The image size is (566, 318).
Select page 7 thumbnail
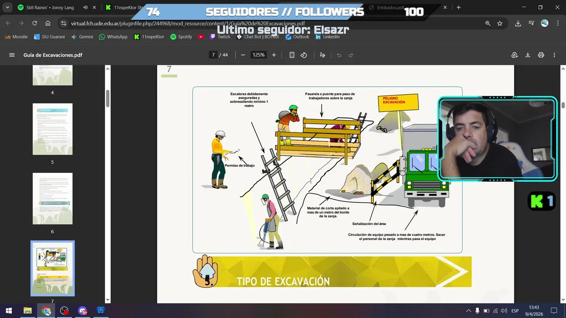[x=53, y=268]
